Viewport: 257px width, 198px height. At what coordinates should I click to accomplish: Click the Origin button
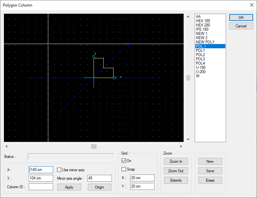tap(99, 187)
